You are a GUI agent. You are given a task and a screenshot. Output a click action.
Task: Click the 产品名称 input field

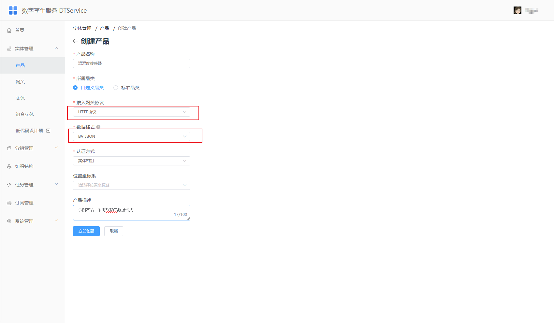(132, 63)
